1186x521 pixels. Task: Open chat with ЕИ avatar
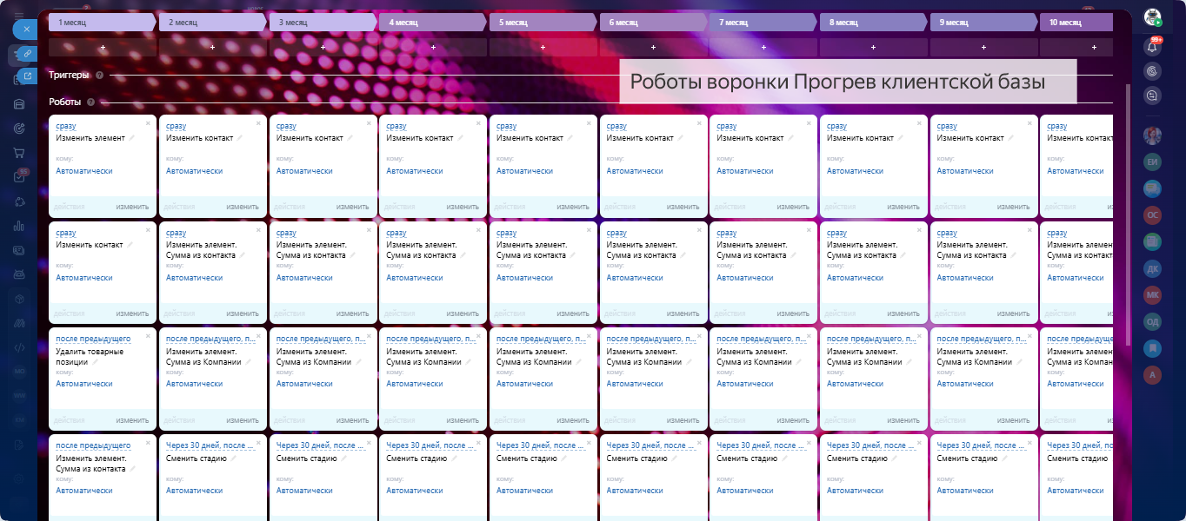click(x=1153, y=162)
